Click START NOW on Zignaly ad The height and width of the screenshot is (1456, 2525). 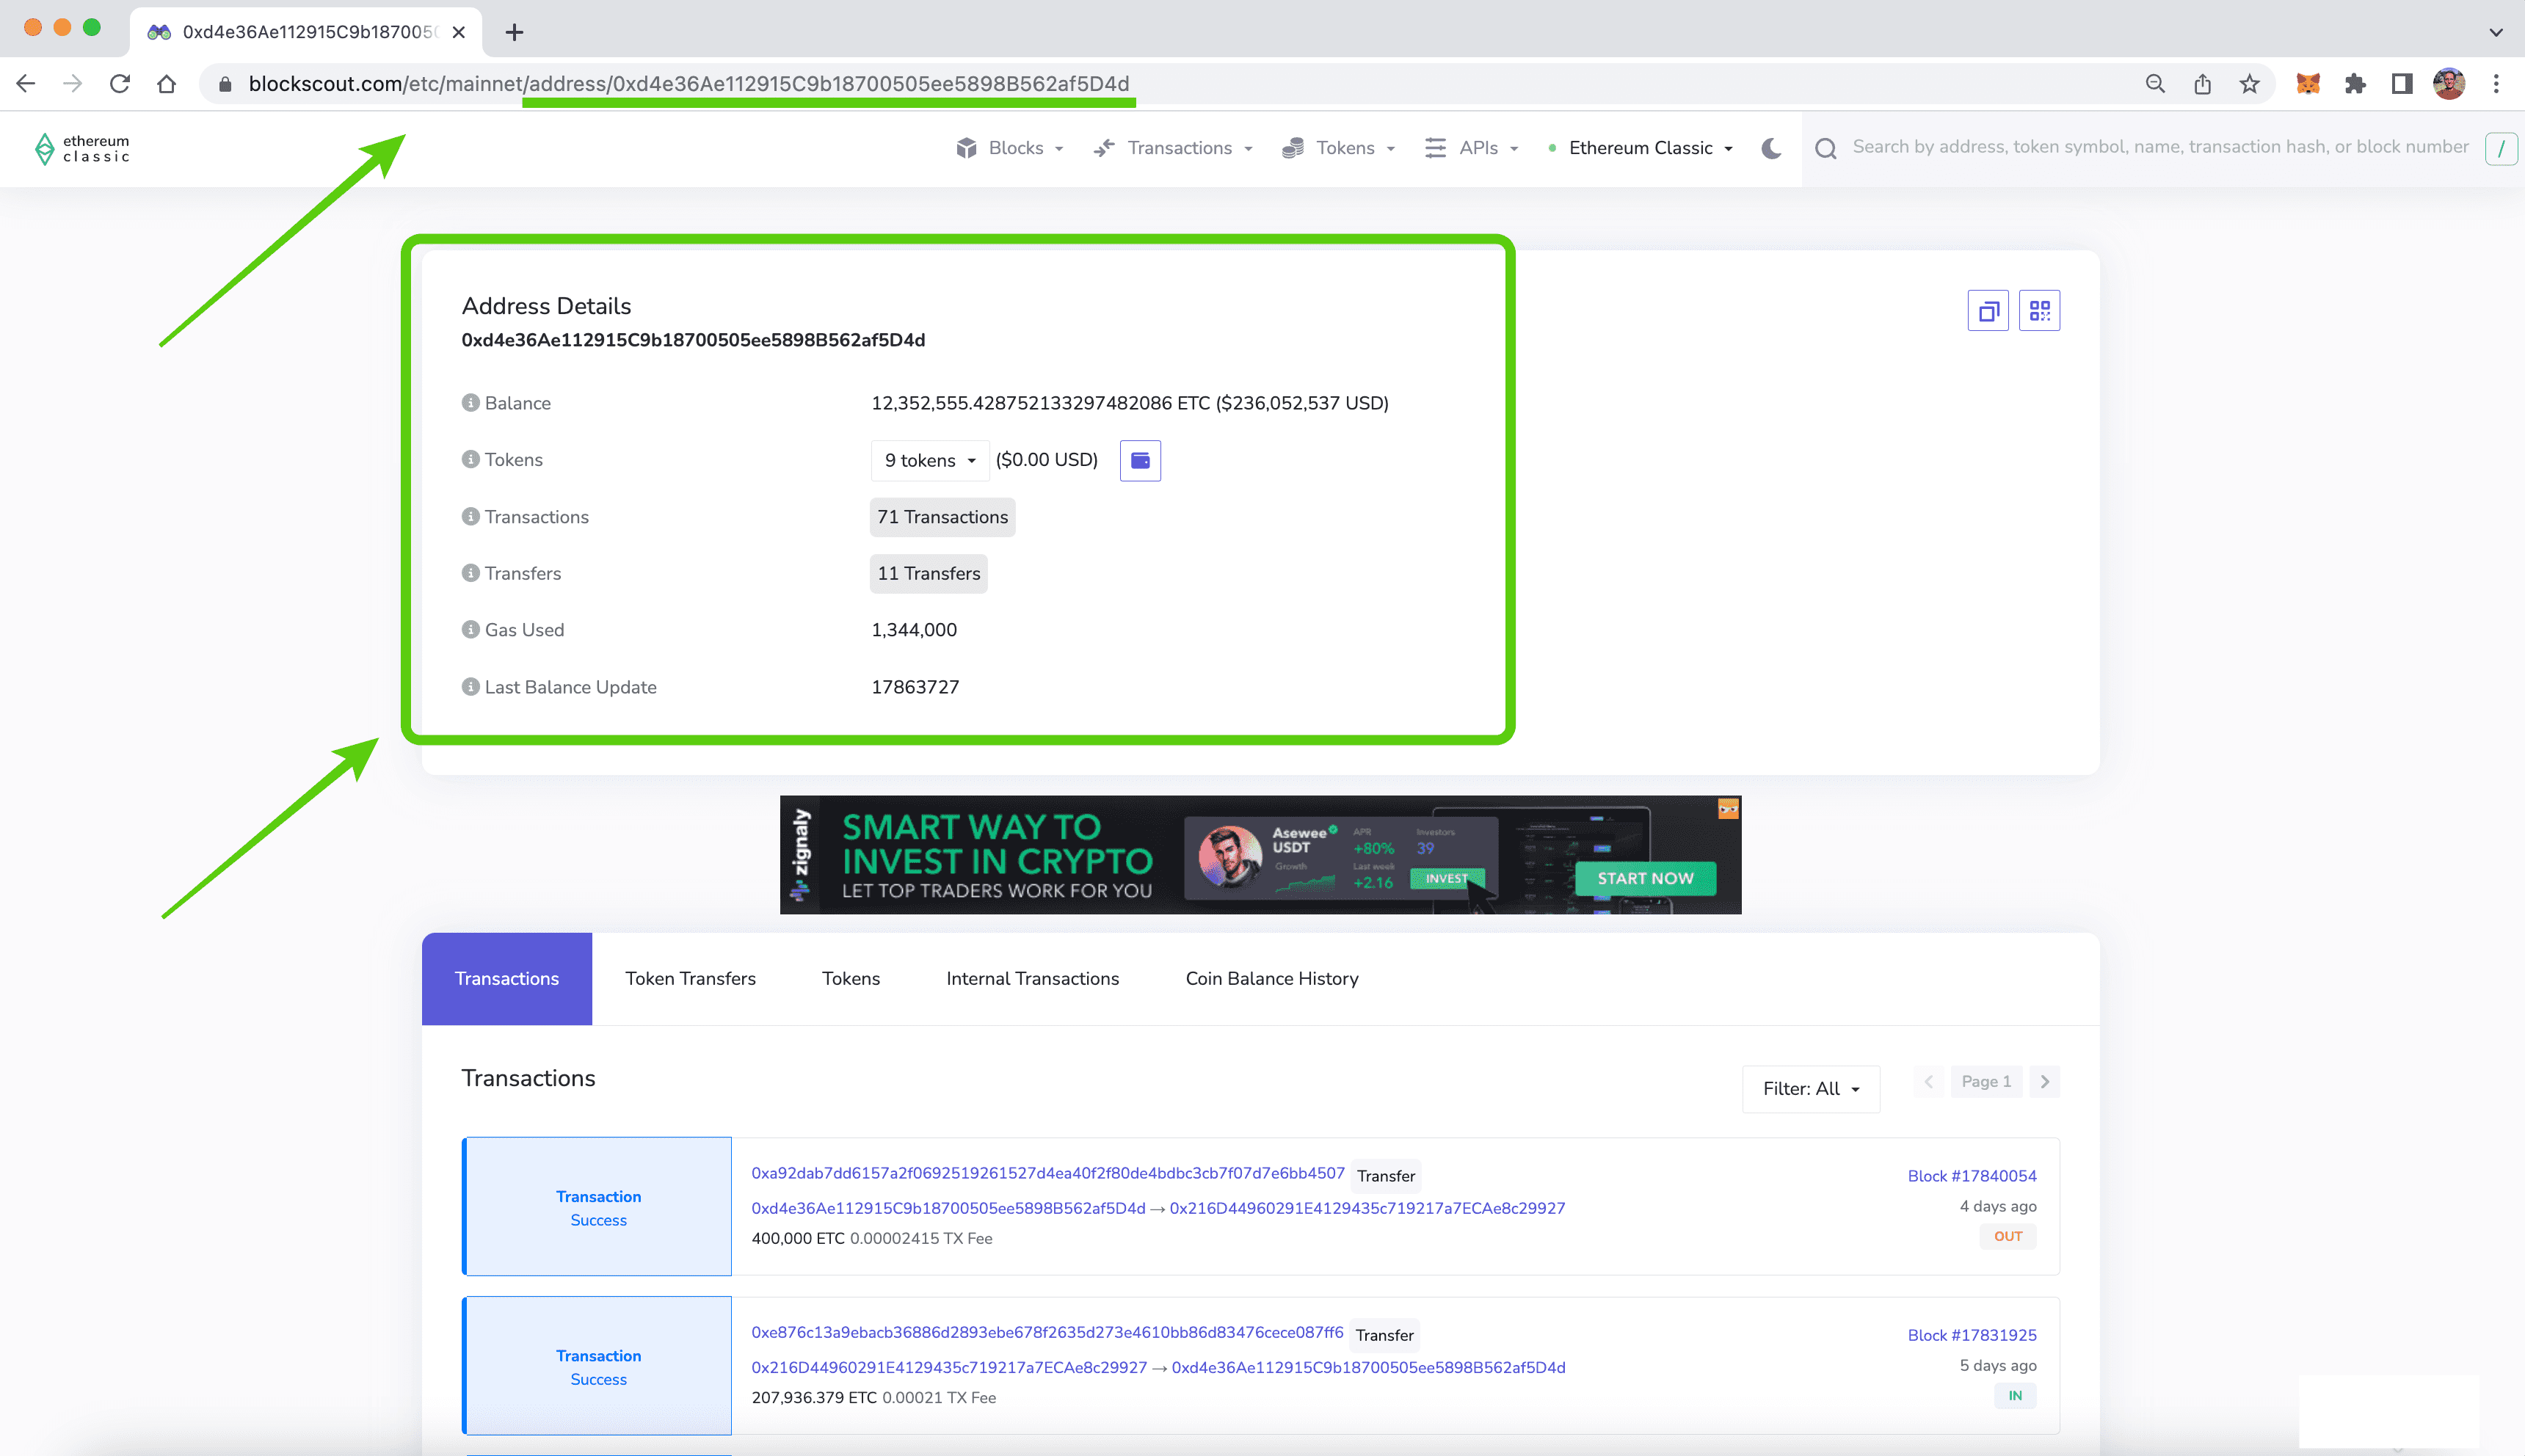click(1645, 879)
